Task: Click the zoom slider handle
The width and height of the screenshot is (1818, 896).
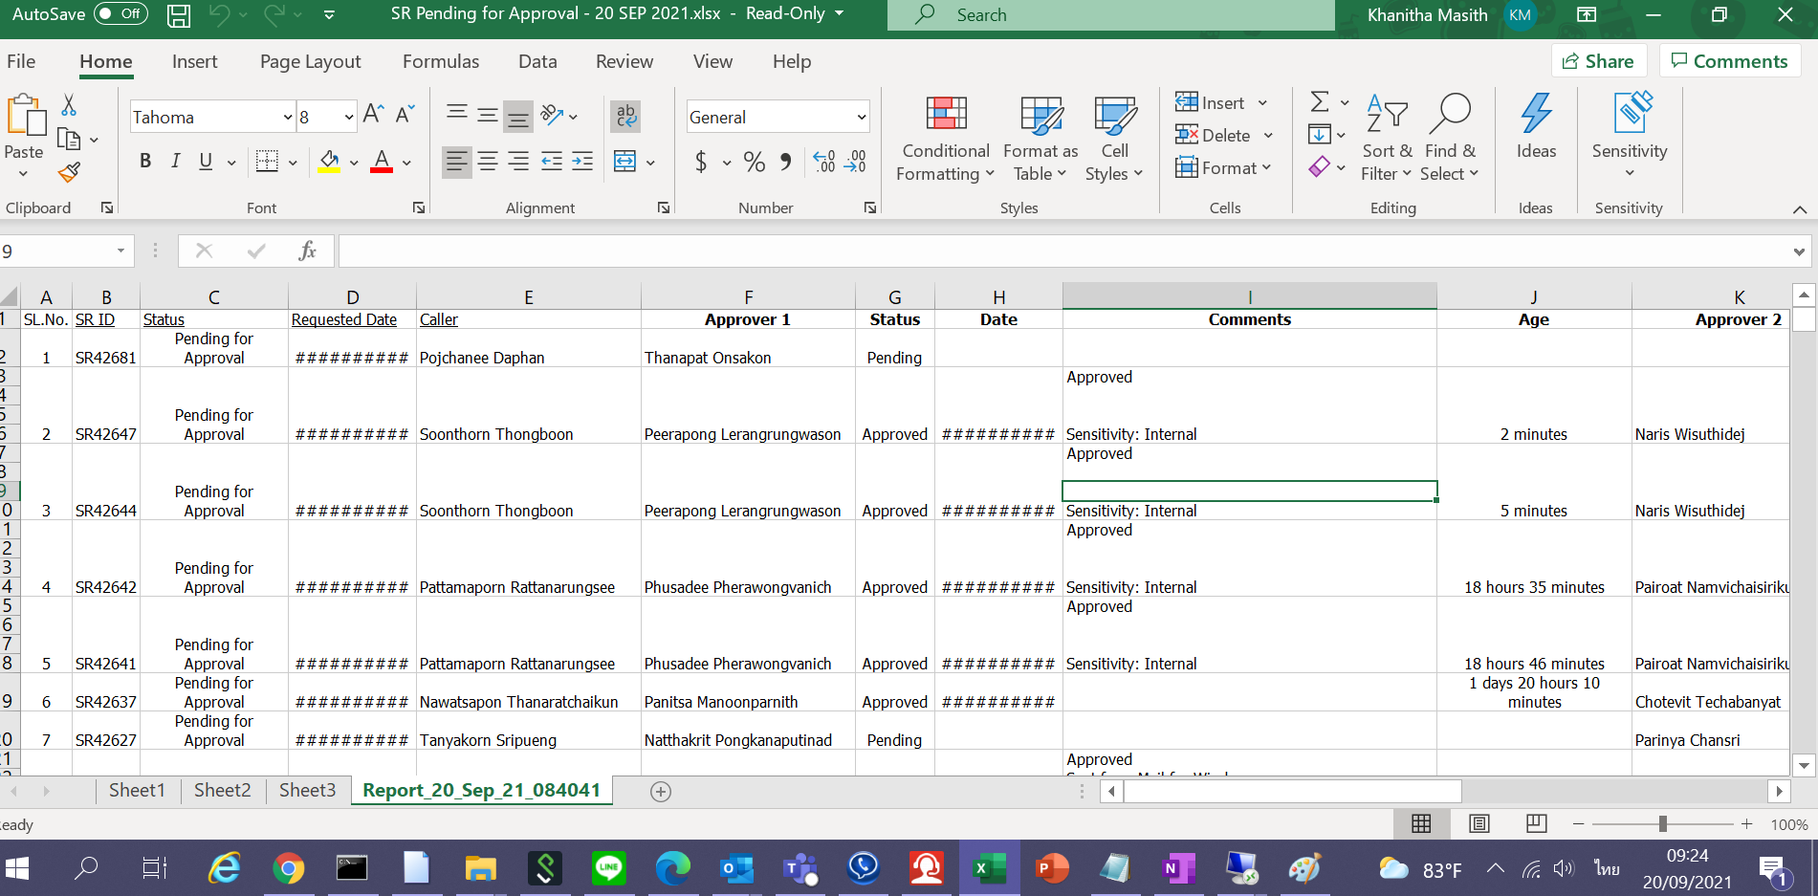Action: pos(1663,823)
